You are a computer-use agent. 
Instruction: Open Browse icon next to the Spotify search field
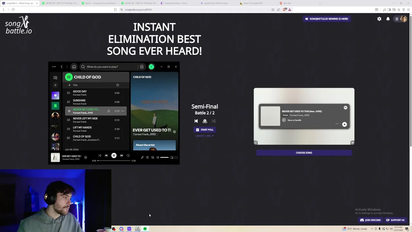[142, 67]
